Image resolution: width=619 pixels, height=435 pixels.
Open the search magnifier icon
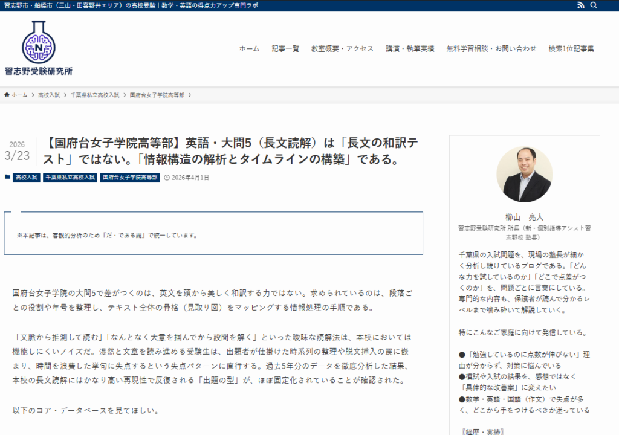pos(594,5)
